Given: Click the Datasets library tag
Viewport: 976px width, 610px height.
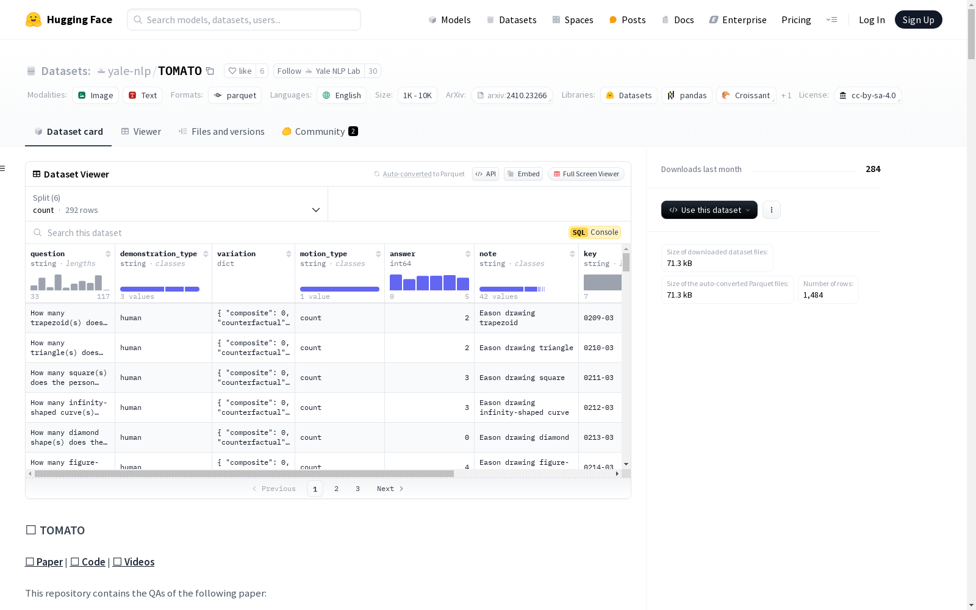Looking at the screenshot, I should [x=628, y=95].
